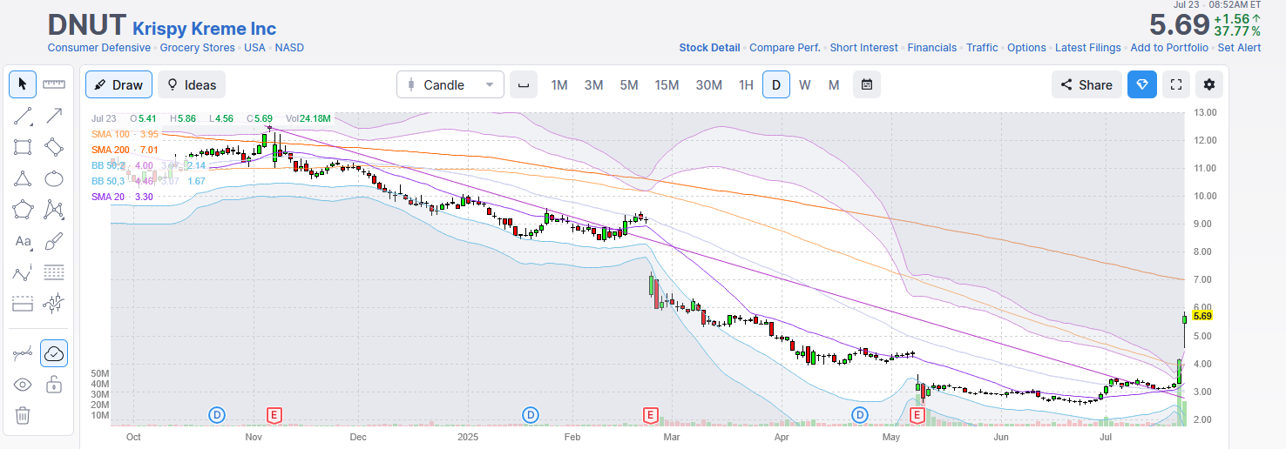
Task: Click the February earnings E marker
Action: (650, 415)
